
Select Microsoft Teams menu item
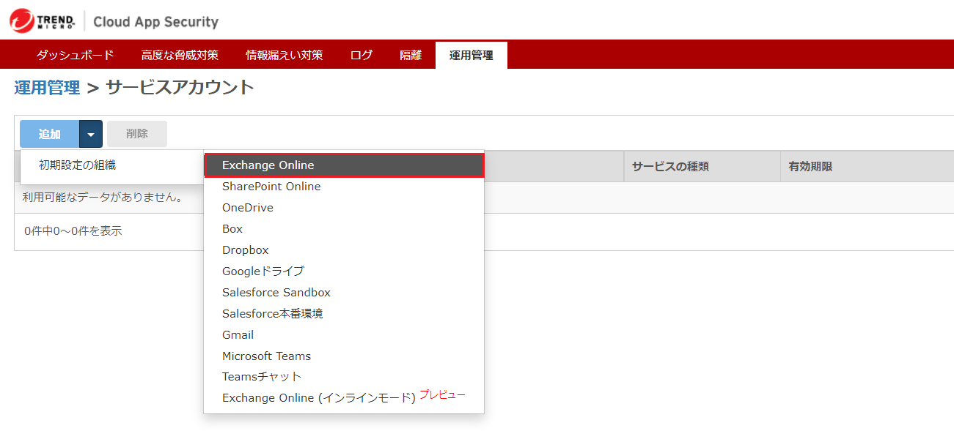[266, 356]
